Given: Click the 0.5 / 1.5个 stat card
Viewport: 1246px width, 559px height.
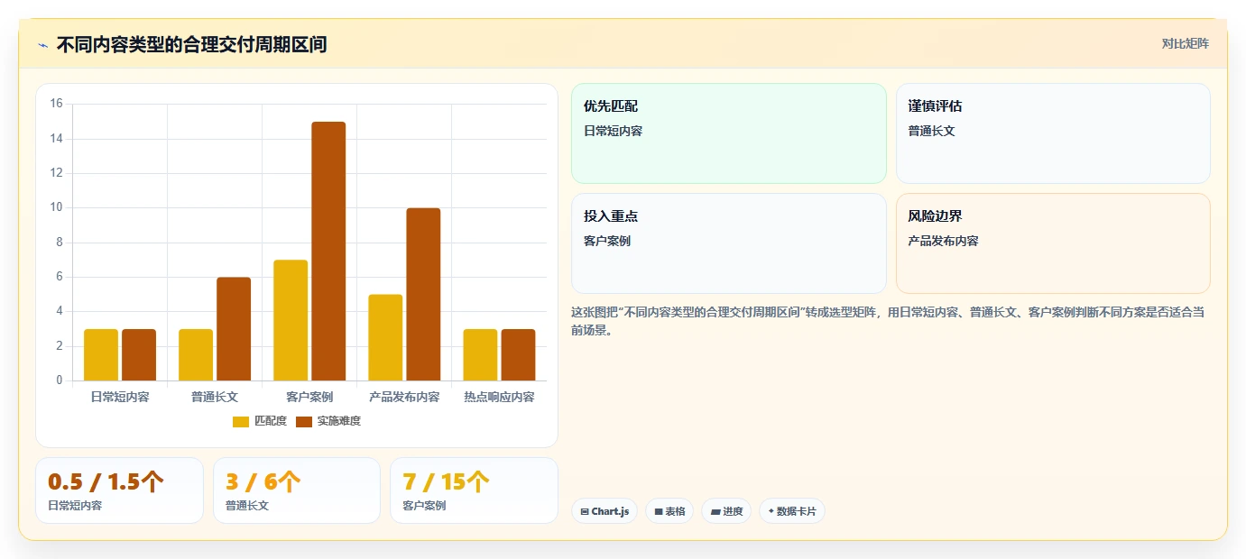Looking at the screenshot, I should pyautogui.click(x=119, y=490).
